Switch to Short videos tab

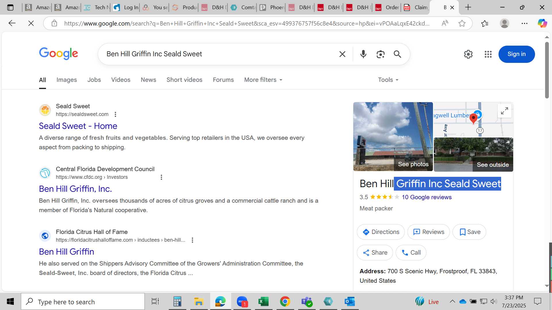[x=184, y=80]
